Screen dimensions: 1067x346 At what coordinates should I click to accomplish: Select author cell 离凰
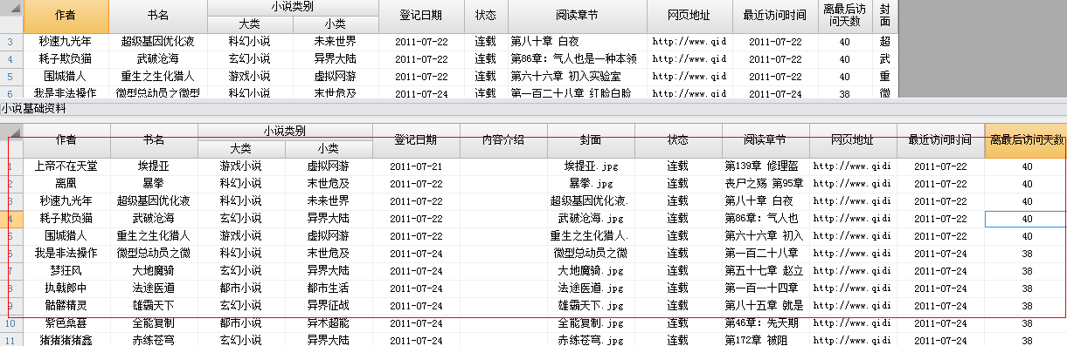pos(66,183)
